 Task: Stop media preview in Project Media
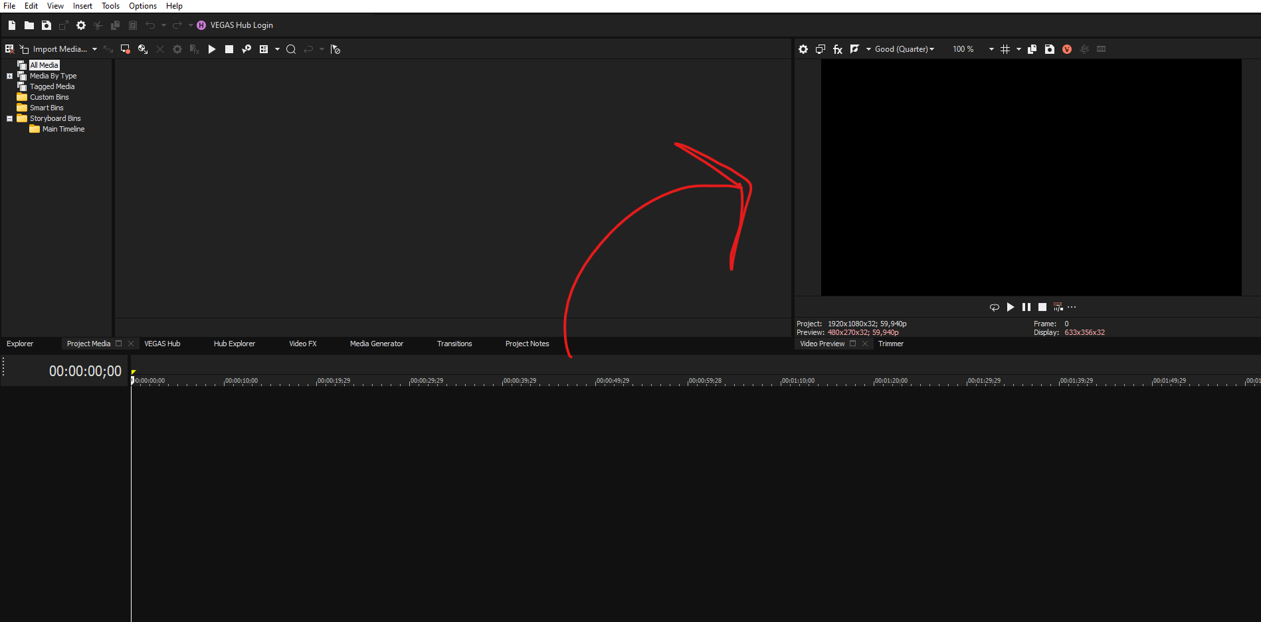click(x=229, y=49)
